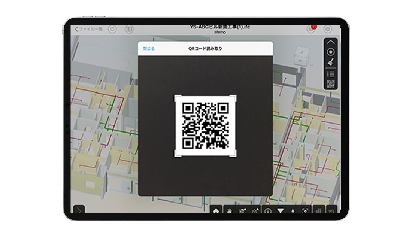Open the notifications icon with red badge
The width and height of the screenshot is (412, 240).
pos(310,29)
